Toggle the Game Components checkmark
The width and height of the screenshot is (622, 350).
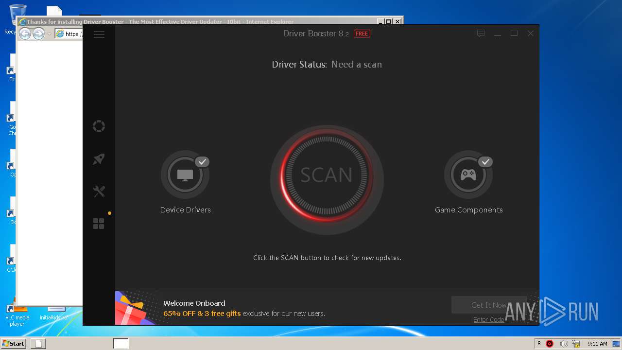[x=485, y=162]
